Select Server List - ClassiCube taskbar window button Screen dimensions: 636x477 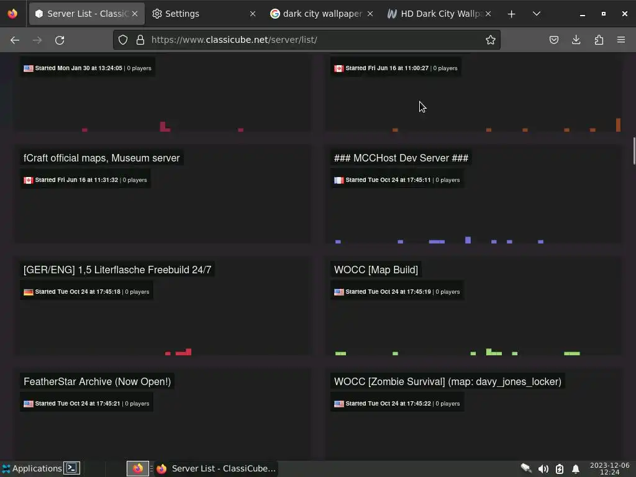pyautogui.click(x=216, y=468)
